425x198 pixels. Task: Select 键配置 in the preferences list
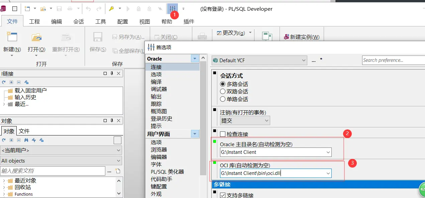[x=159, y=186]
